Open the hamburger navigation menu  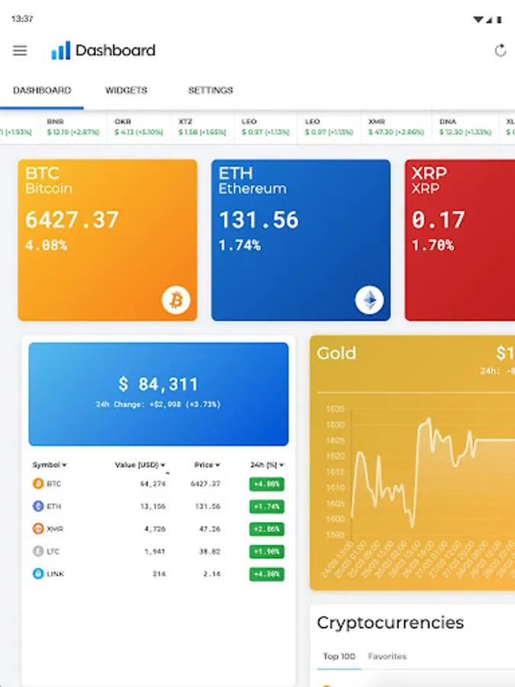(20, 51)
